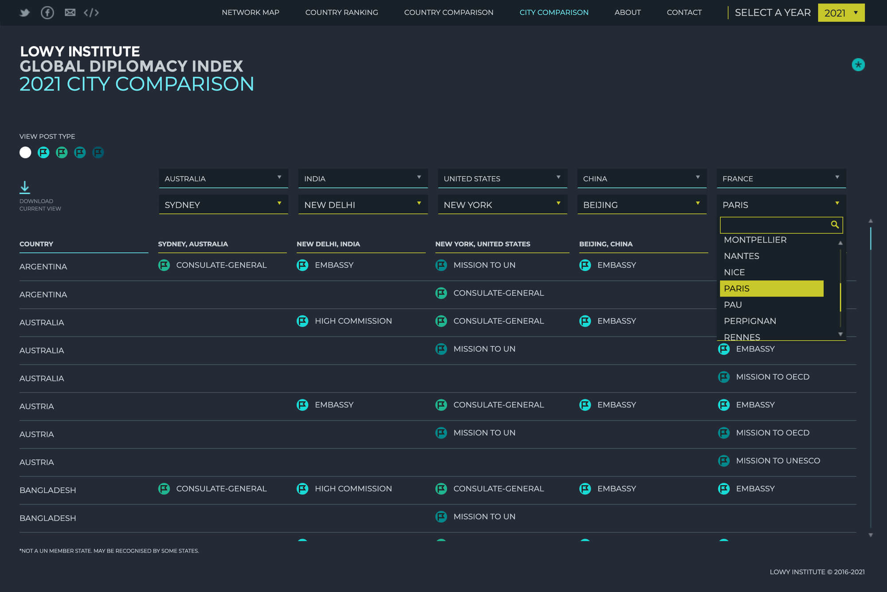The image size is (887, 592).
Task: Open the embed code icon
Action: pos(91,12)
